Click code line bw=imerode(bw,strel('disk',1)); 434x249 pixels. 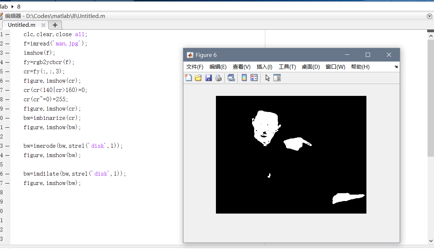(x=73, y=146)
